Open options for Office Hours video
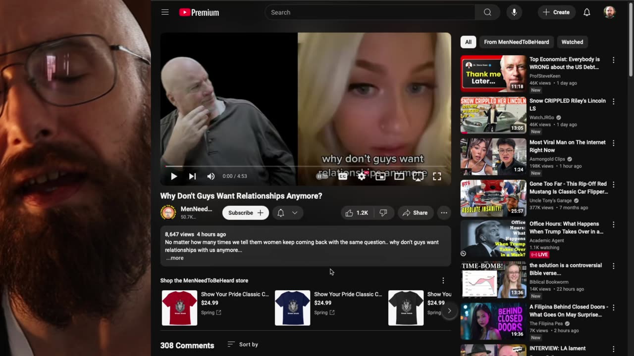 click(613, 224)
